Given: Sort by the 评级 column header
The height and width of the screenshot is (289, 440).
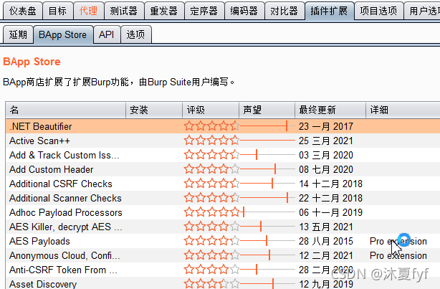Looking at the screenshot, I should 211,110.
